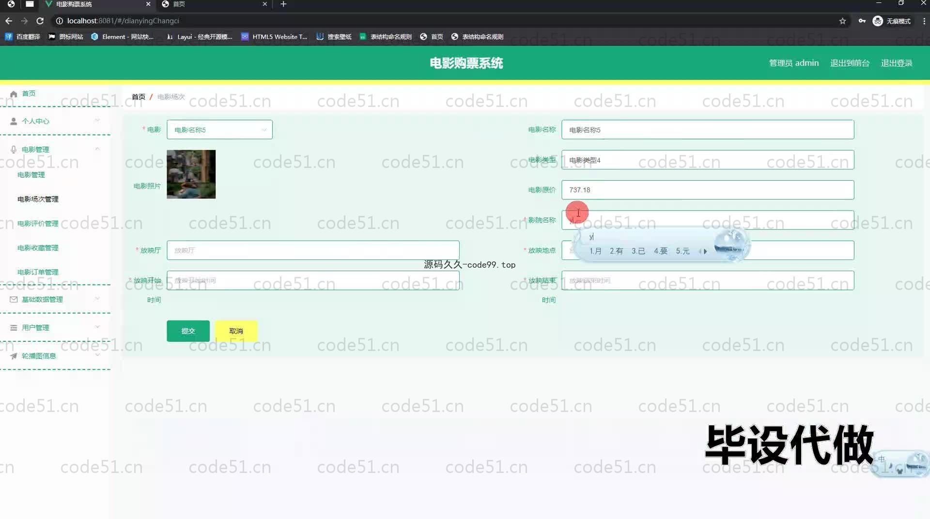The height and width of the screenshot is (519, 930).
Task: Open a new browser tab
Action: (283, 4)
